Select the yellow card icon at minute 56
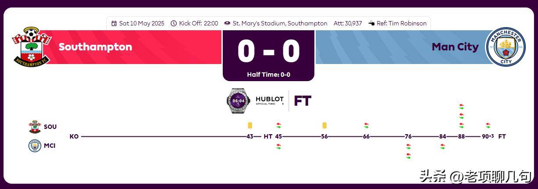This screenshot has height=189, width=538. (324, 125)
